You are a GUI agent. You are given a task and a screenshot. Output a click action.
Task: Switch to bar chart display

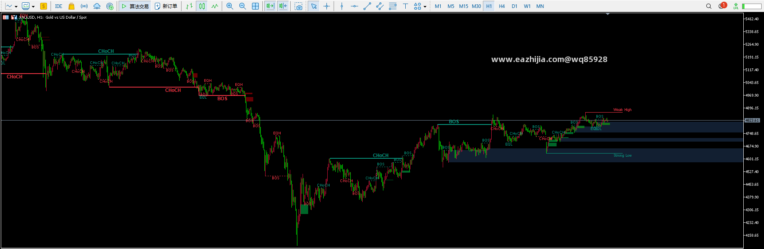coord(190,6)
